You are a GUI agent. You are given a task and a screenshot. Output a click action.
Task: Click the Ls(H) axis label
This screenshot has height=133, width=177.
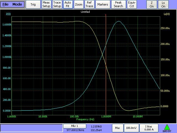click(x=166, y=14)
